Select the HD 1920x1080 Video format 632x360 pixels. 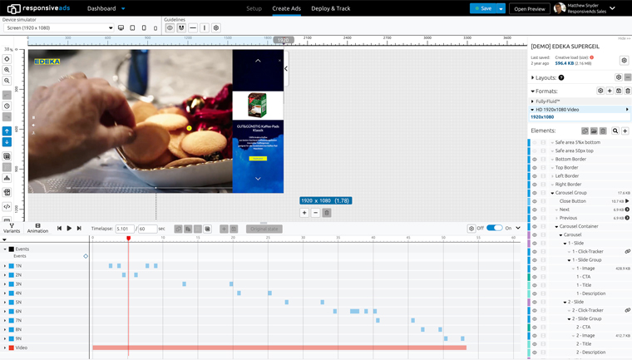click(557, 110)
